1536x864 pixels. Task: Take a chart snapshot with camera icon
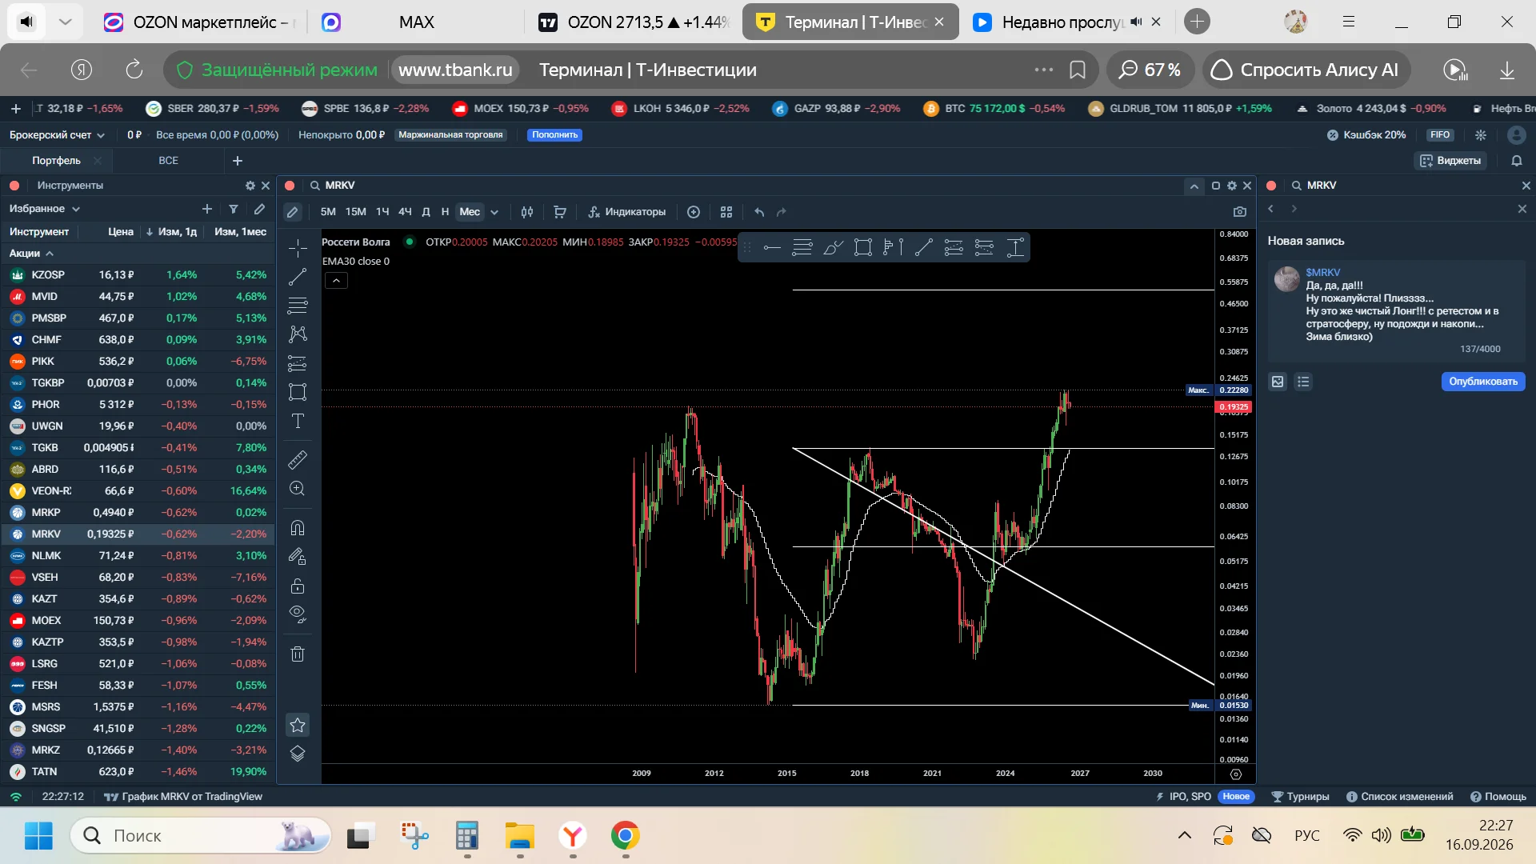1240,212
